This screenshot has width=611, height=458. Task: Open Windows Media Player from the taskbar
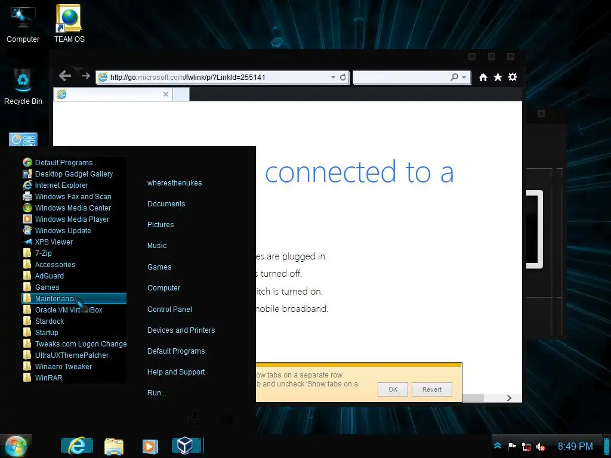150,446
